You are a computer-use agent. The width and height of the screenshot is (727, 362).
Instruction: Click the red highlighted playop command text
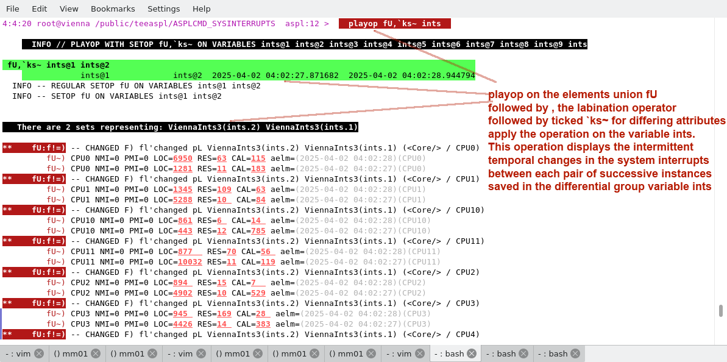click(394, 24)
